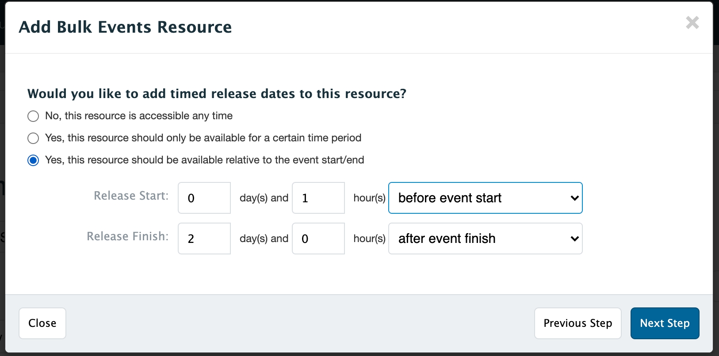Image resolution: width=719 pixels, height=356 pixels.
Task: Focus the Release Start hours field
Action: click(x=318, y=198)
